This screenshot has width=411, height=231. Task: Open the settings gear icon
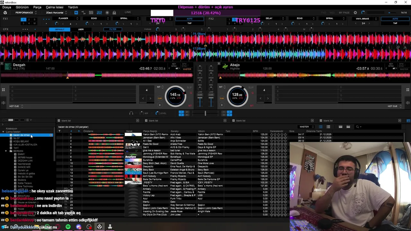pyautogui.click(x=355, y=13)
